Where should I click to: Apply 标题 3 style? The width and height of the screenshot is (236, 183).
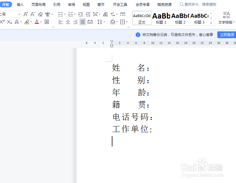199,18
